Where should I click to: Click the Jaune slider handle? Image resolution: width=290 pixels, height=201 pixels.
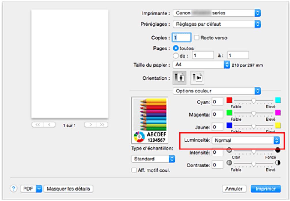pos(253,126)
